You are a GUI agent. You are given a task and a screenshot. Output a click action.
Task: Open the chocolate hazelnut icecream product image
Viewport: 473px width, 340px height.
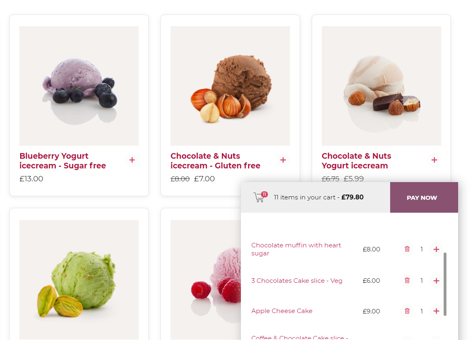pos(230,86)
